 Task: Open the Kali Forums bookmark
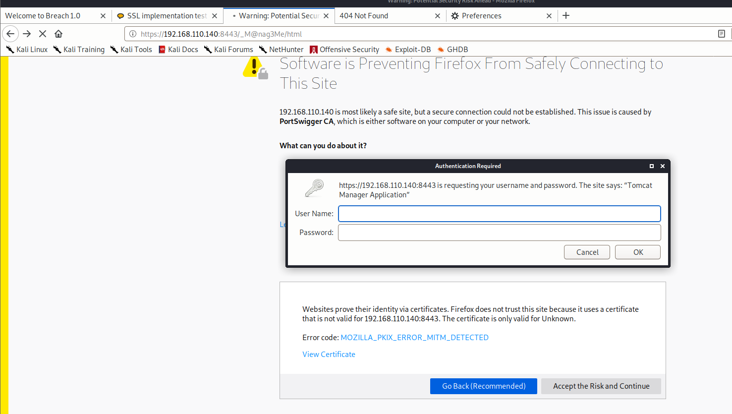click(228, 50)
